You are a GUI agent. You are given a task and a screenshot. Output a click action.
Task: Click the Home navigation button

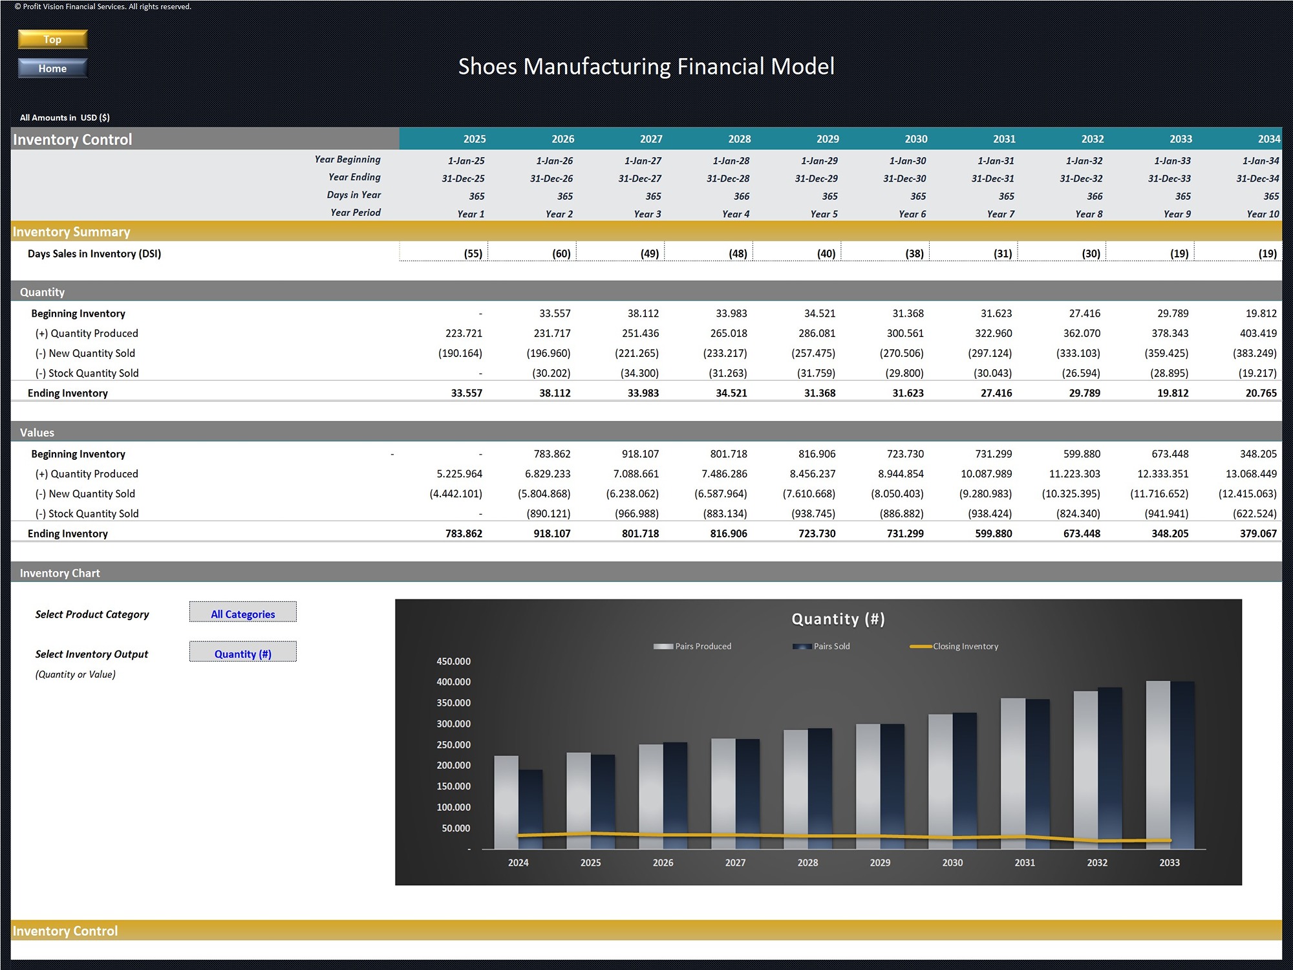click(52, 68)
